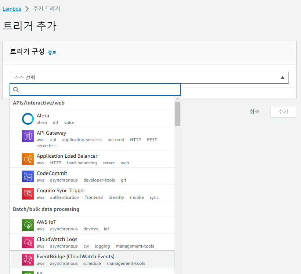Click the API Gateway purple icon
Image resolution: width=301 pixels, height=274 pixels.
pos(28,136)
